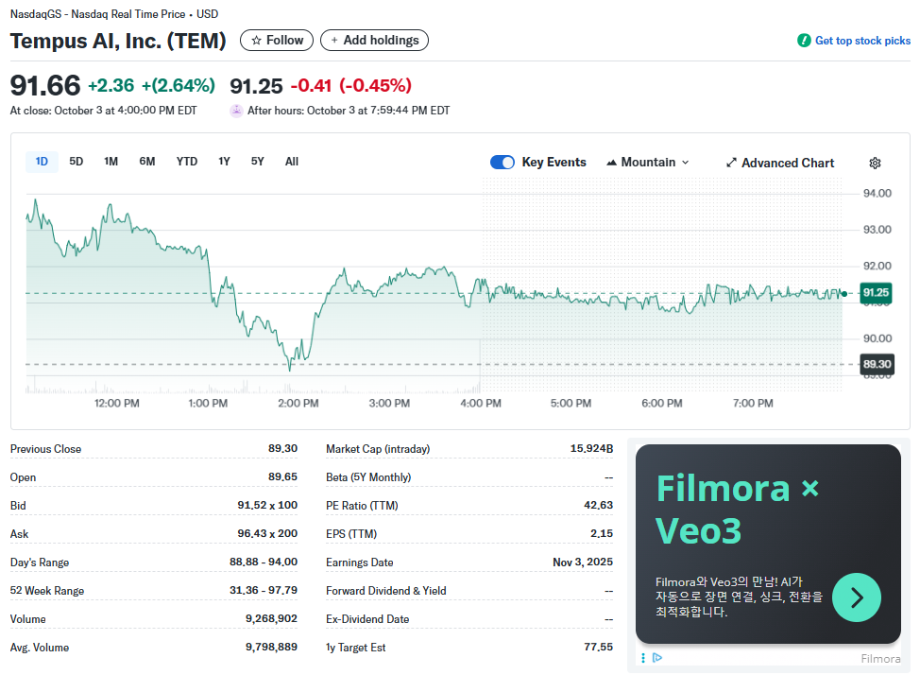Click the AdChoices triangle icon
Viewport: 920px width, 675px height.
[x=657, y=658]
